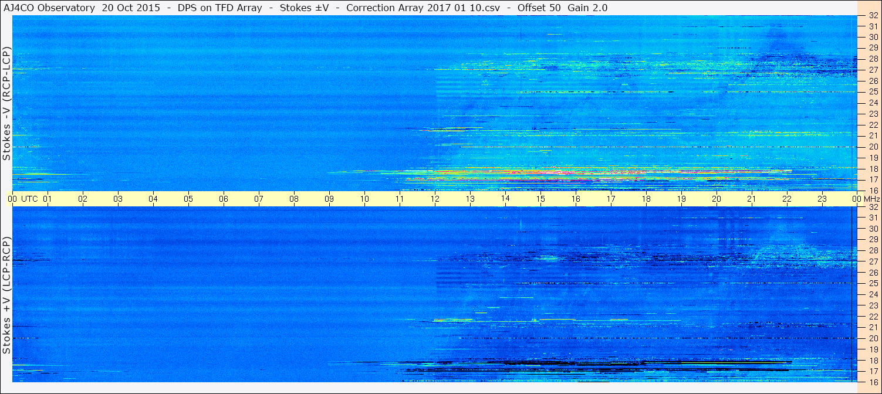
Task: Pick the 22 MHz label in Stokes -V panel
Action: [x=873, y=125]
